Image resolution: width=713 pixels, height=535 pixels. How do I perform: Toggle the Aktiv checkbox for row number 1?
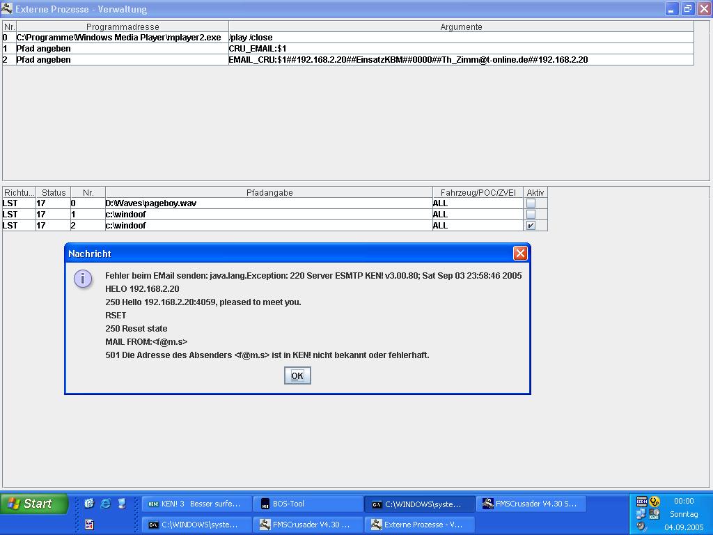[531, 215]
